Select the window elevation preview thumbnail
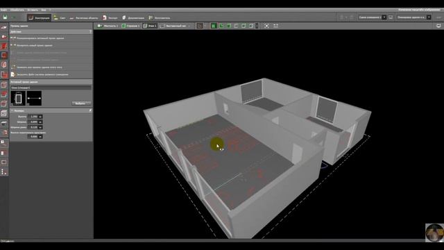This screenshot has height=250, width=444. 18,98
